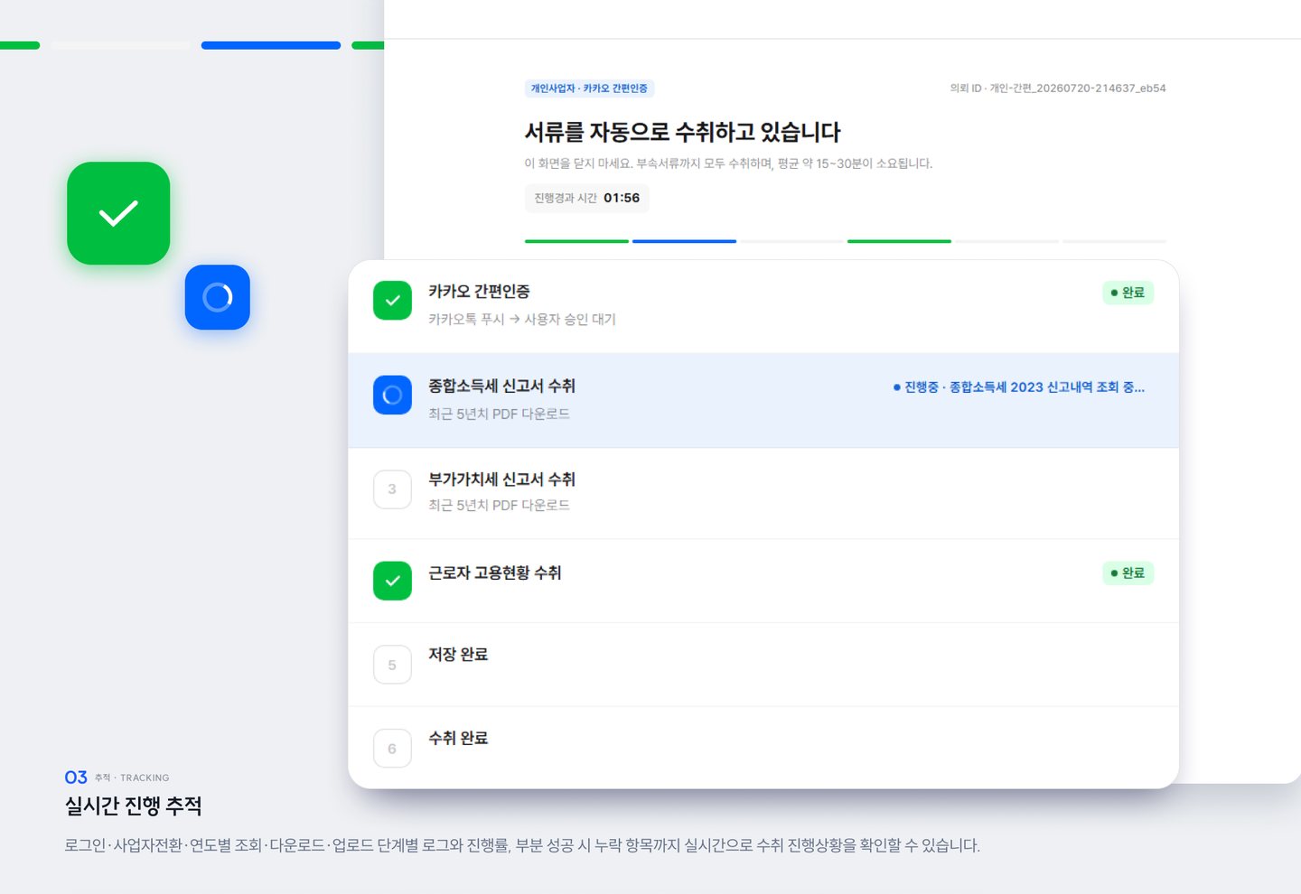Click the 03 추적 · TRACKING label
The width and height of the screenshot is (1301, 894).
click(x=117, y=778)
